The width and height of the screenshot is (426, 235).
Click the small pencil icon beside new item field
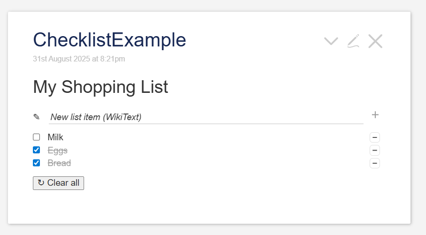coord(37,117)
